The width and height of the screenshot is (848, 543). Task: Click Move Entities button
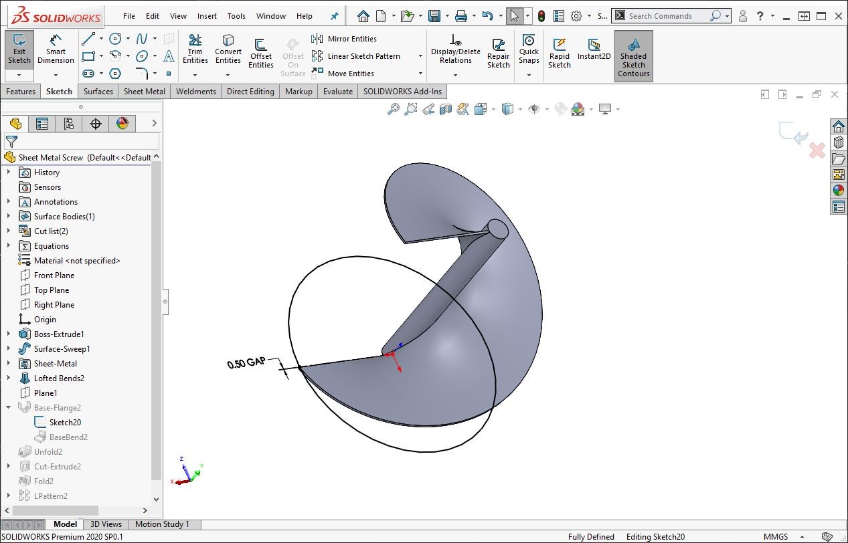click(345, 74)
